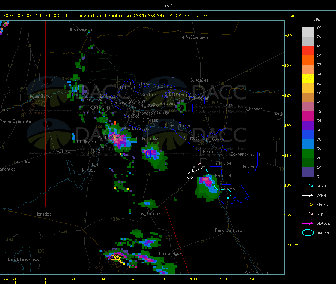
Task: Pick the bright yellow 51-54 dBZ swatch
Action: coord(308,79)
